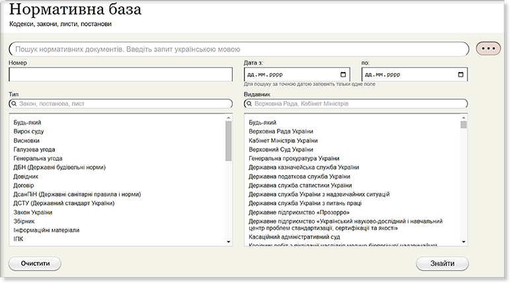Open calendar picker in 'по' date field
The image size is (511, 284).
click(x=459, y=75)
